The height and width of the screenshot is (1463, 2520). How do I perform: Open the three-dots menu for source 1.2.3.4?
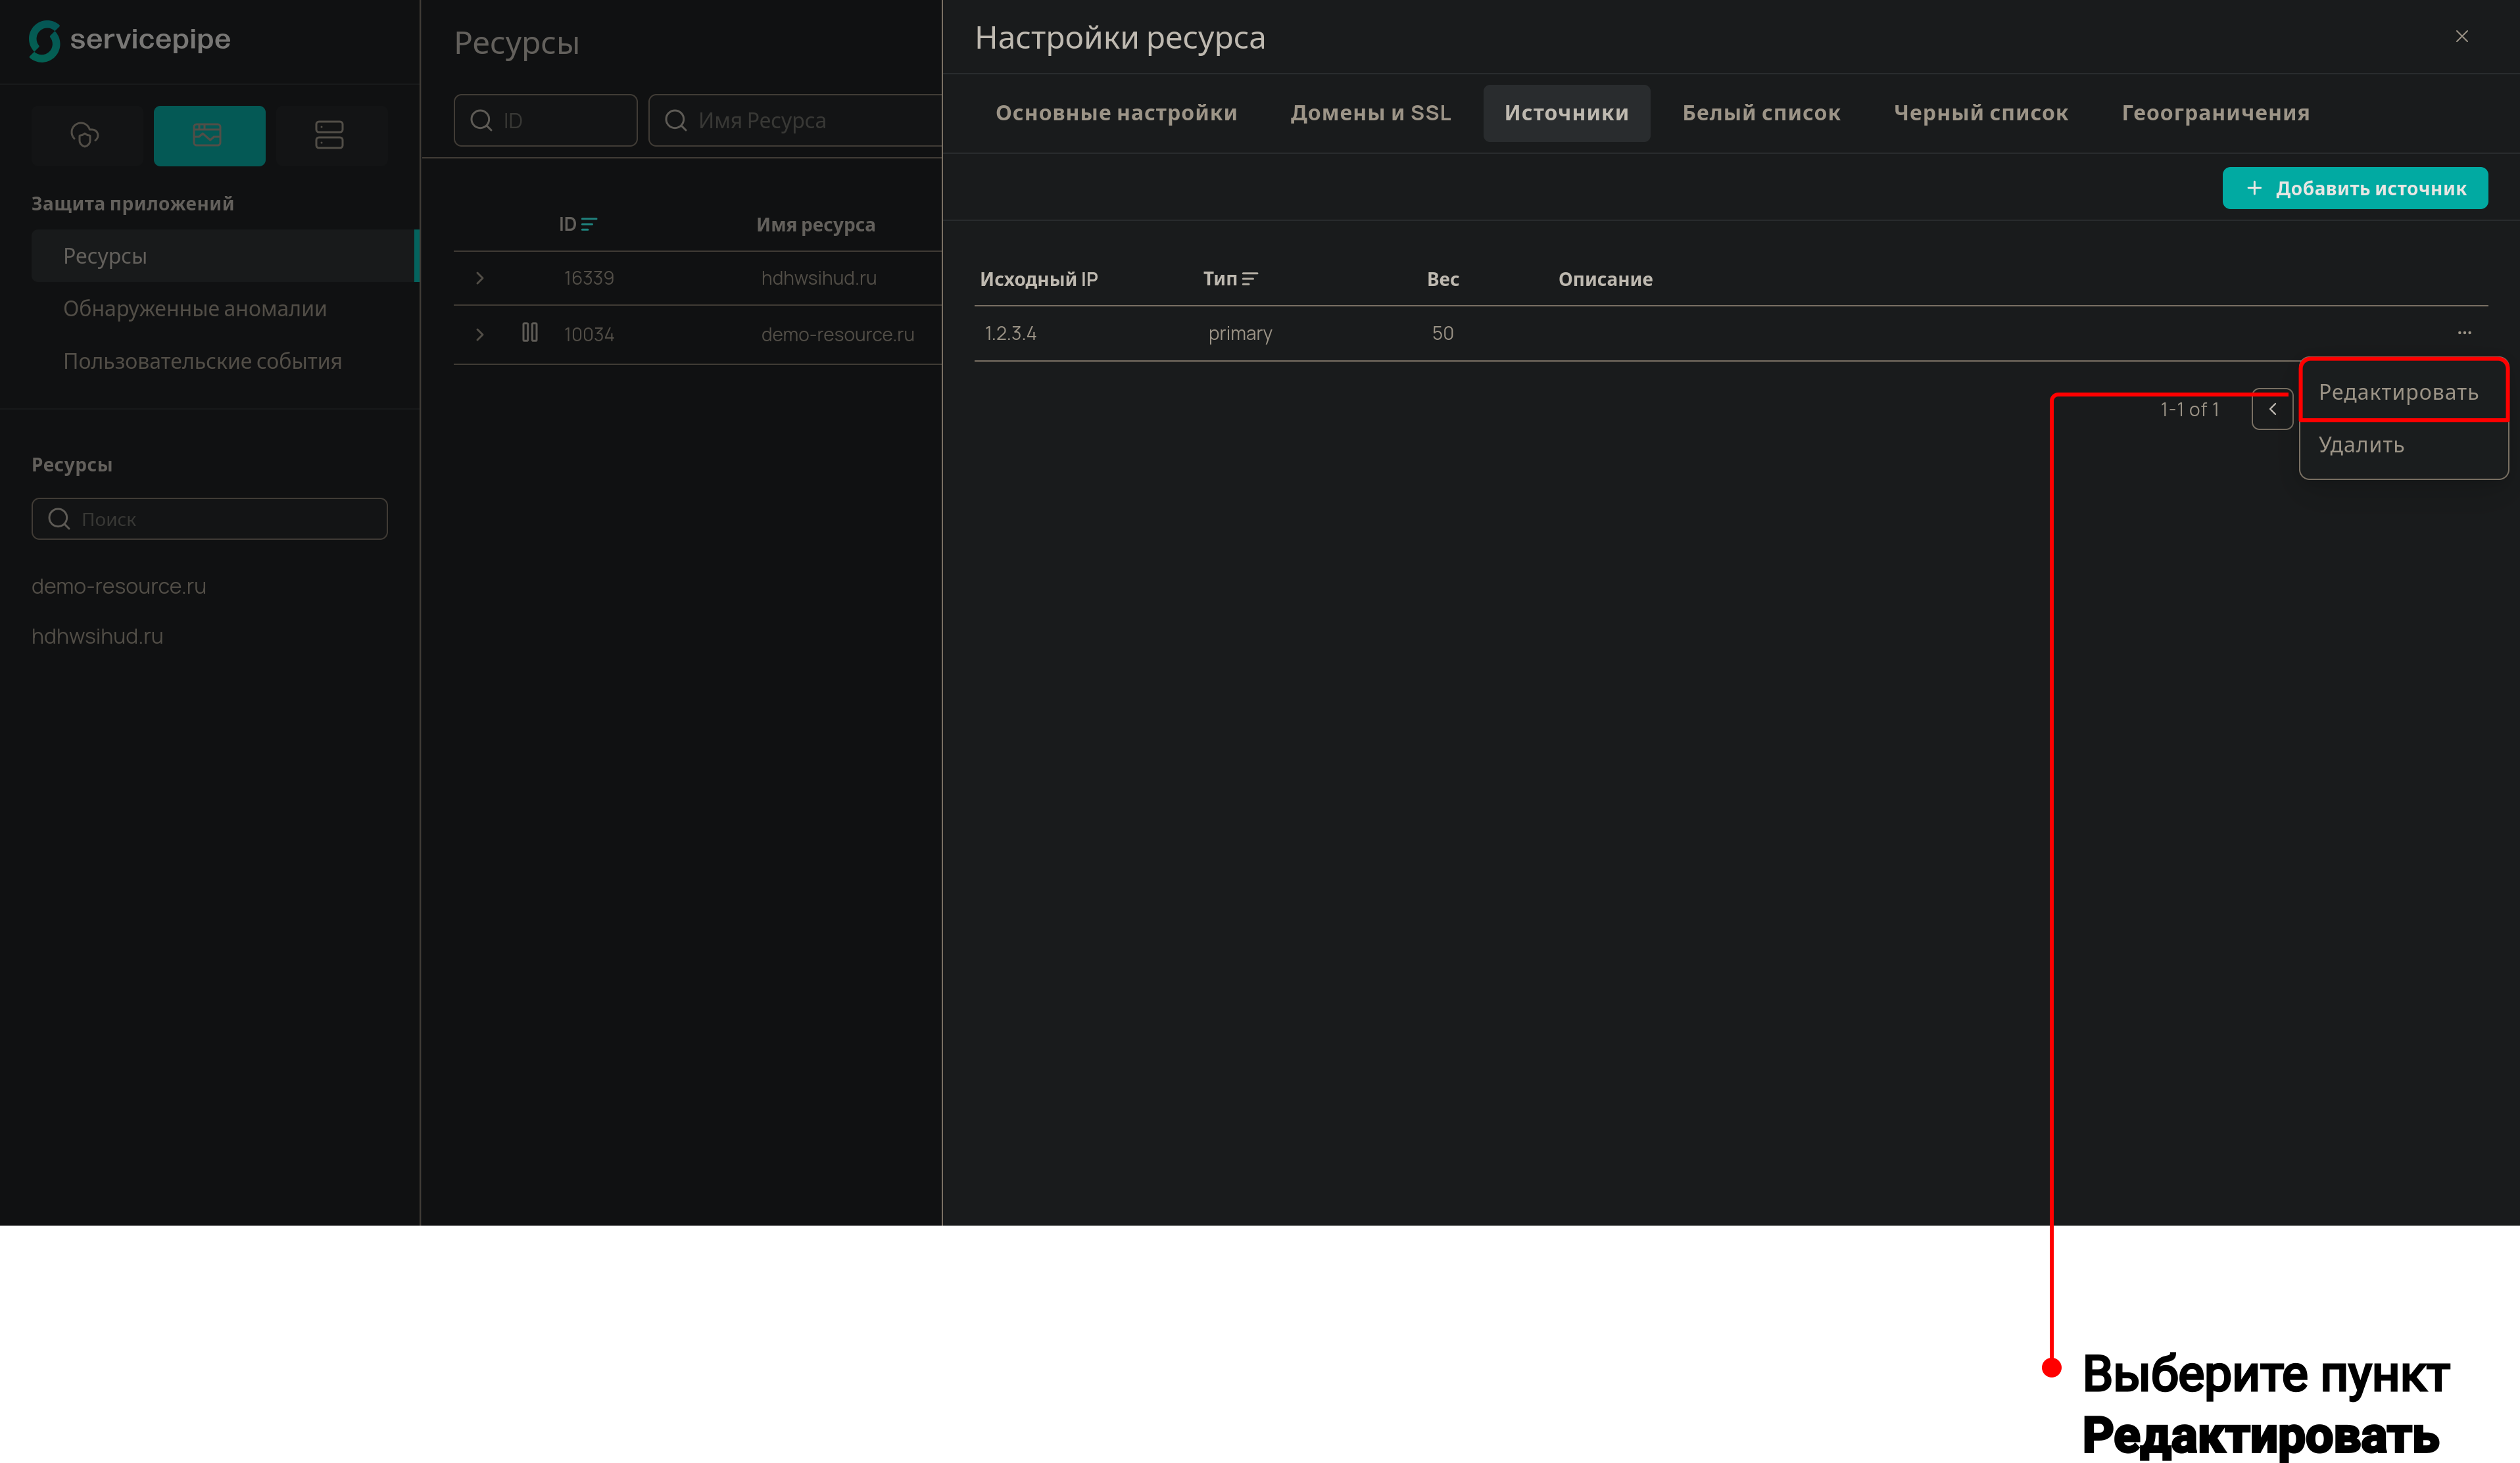tap(2464, 332)
